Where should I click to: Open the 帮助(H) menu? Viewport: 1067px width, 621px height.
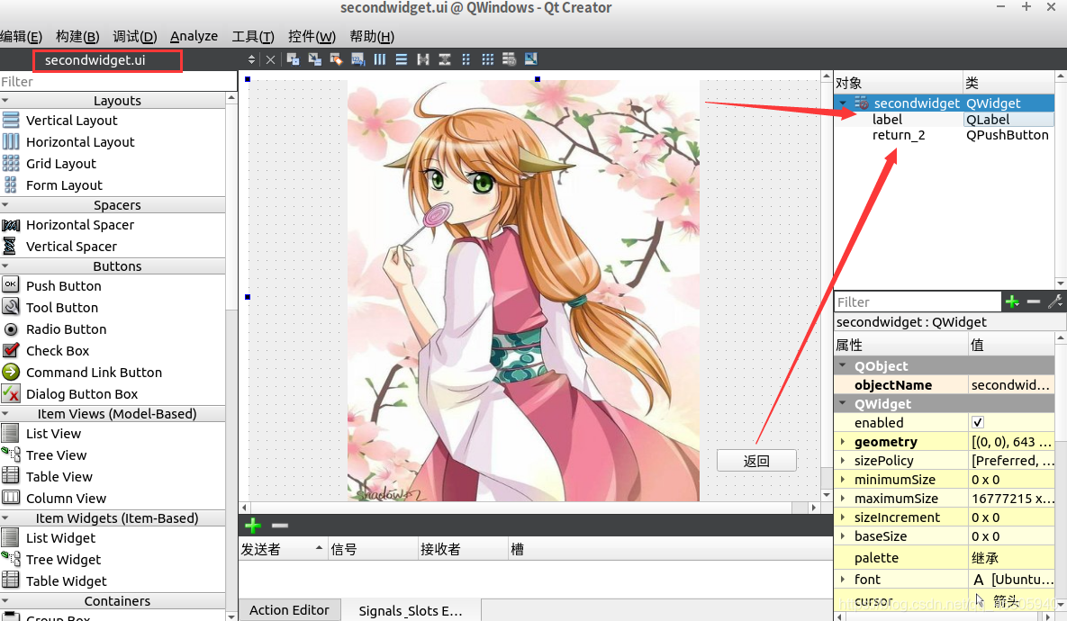pos(372,36)
